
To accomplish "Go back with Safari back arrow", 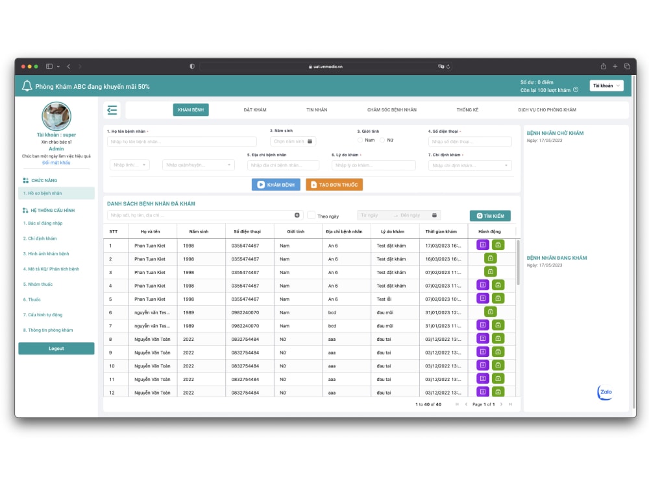I will point(69,66).
